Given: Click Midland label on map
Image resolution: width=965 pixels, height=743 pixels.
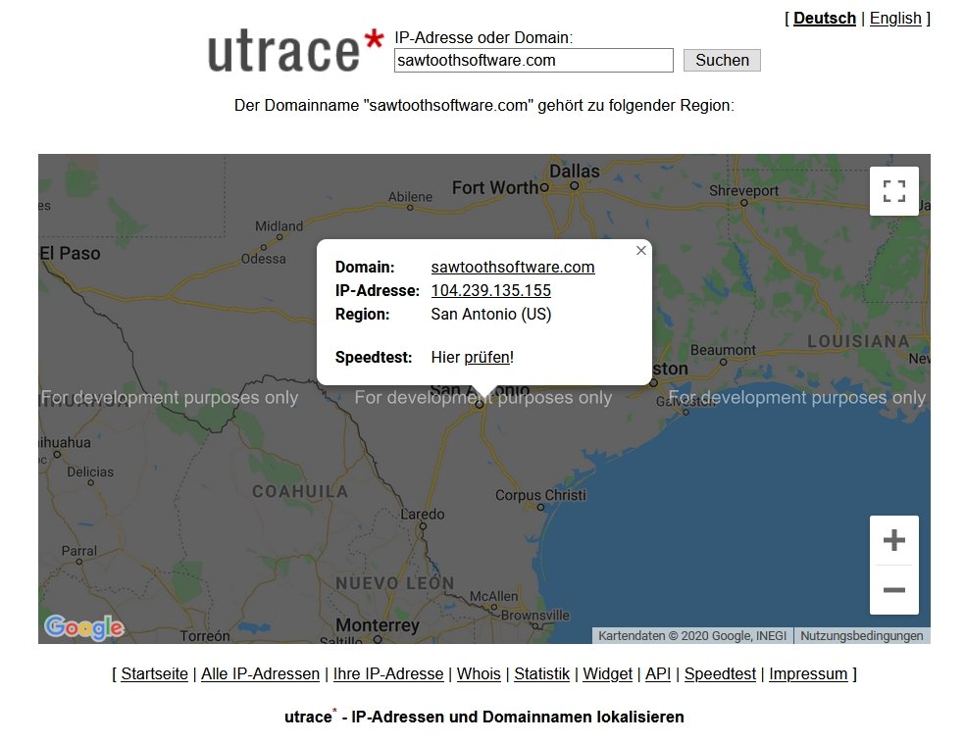Looking at the screenshot, I should tap(279, 226).
